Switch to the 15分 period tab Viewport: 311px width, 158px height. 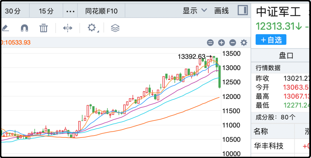[46, 11]
